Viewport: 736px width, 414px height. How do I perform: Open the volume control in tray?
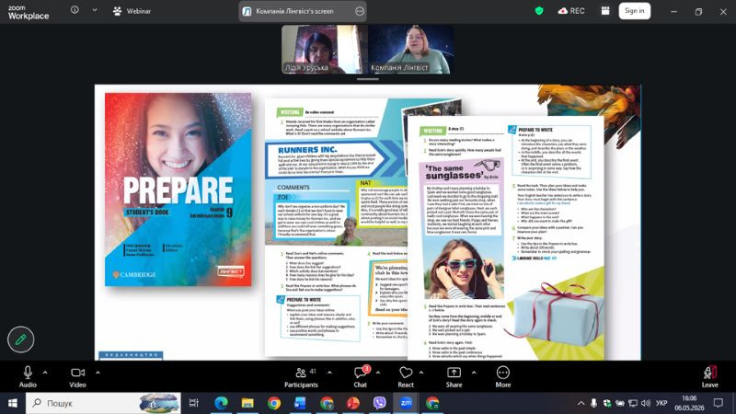click(x=647, y=403)
